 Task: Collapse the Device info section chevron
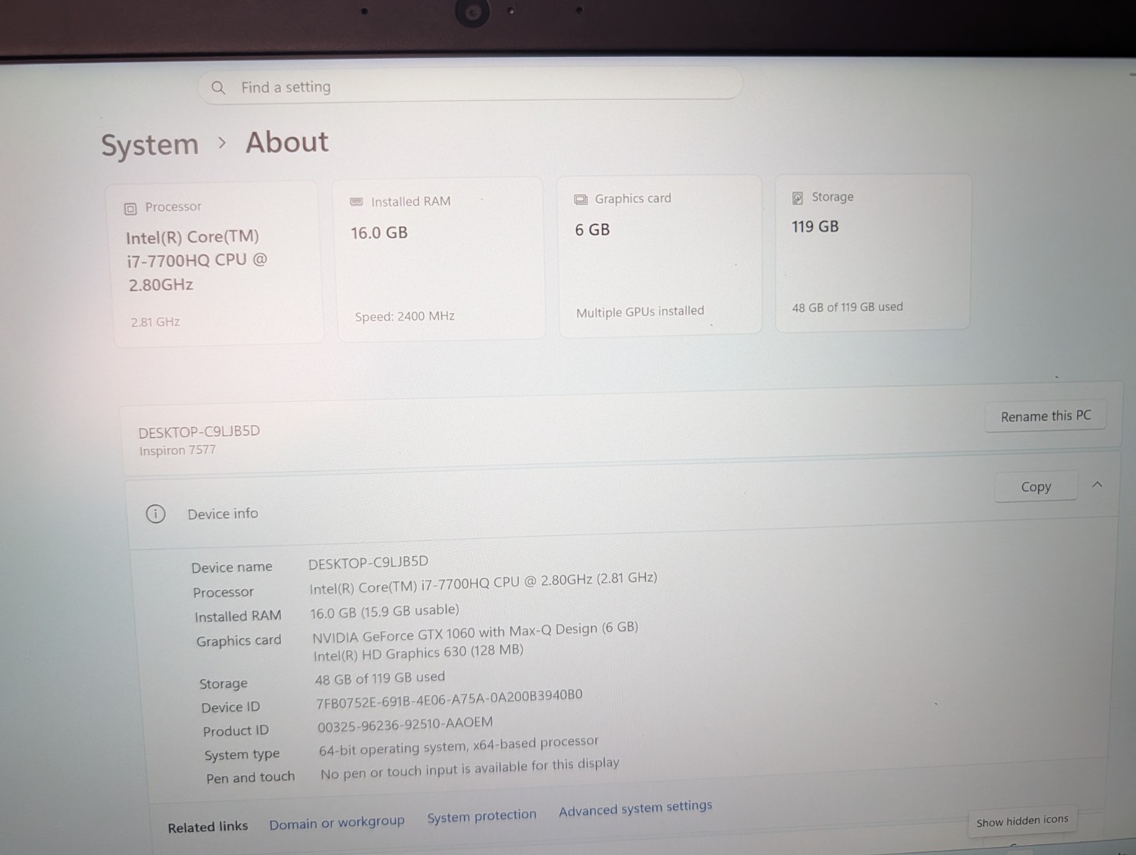pos(1097,484)
